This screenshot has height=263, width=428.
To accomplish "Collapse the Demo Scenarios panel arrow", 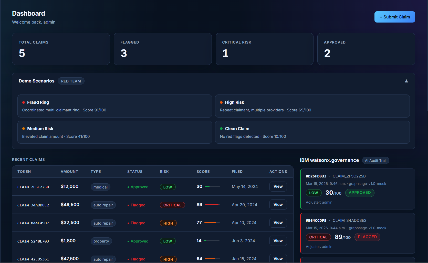I will click(406, 81).
